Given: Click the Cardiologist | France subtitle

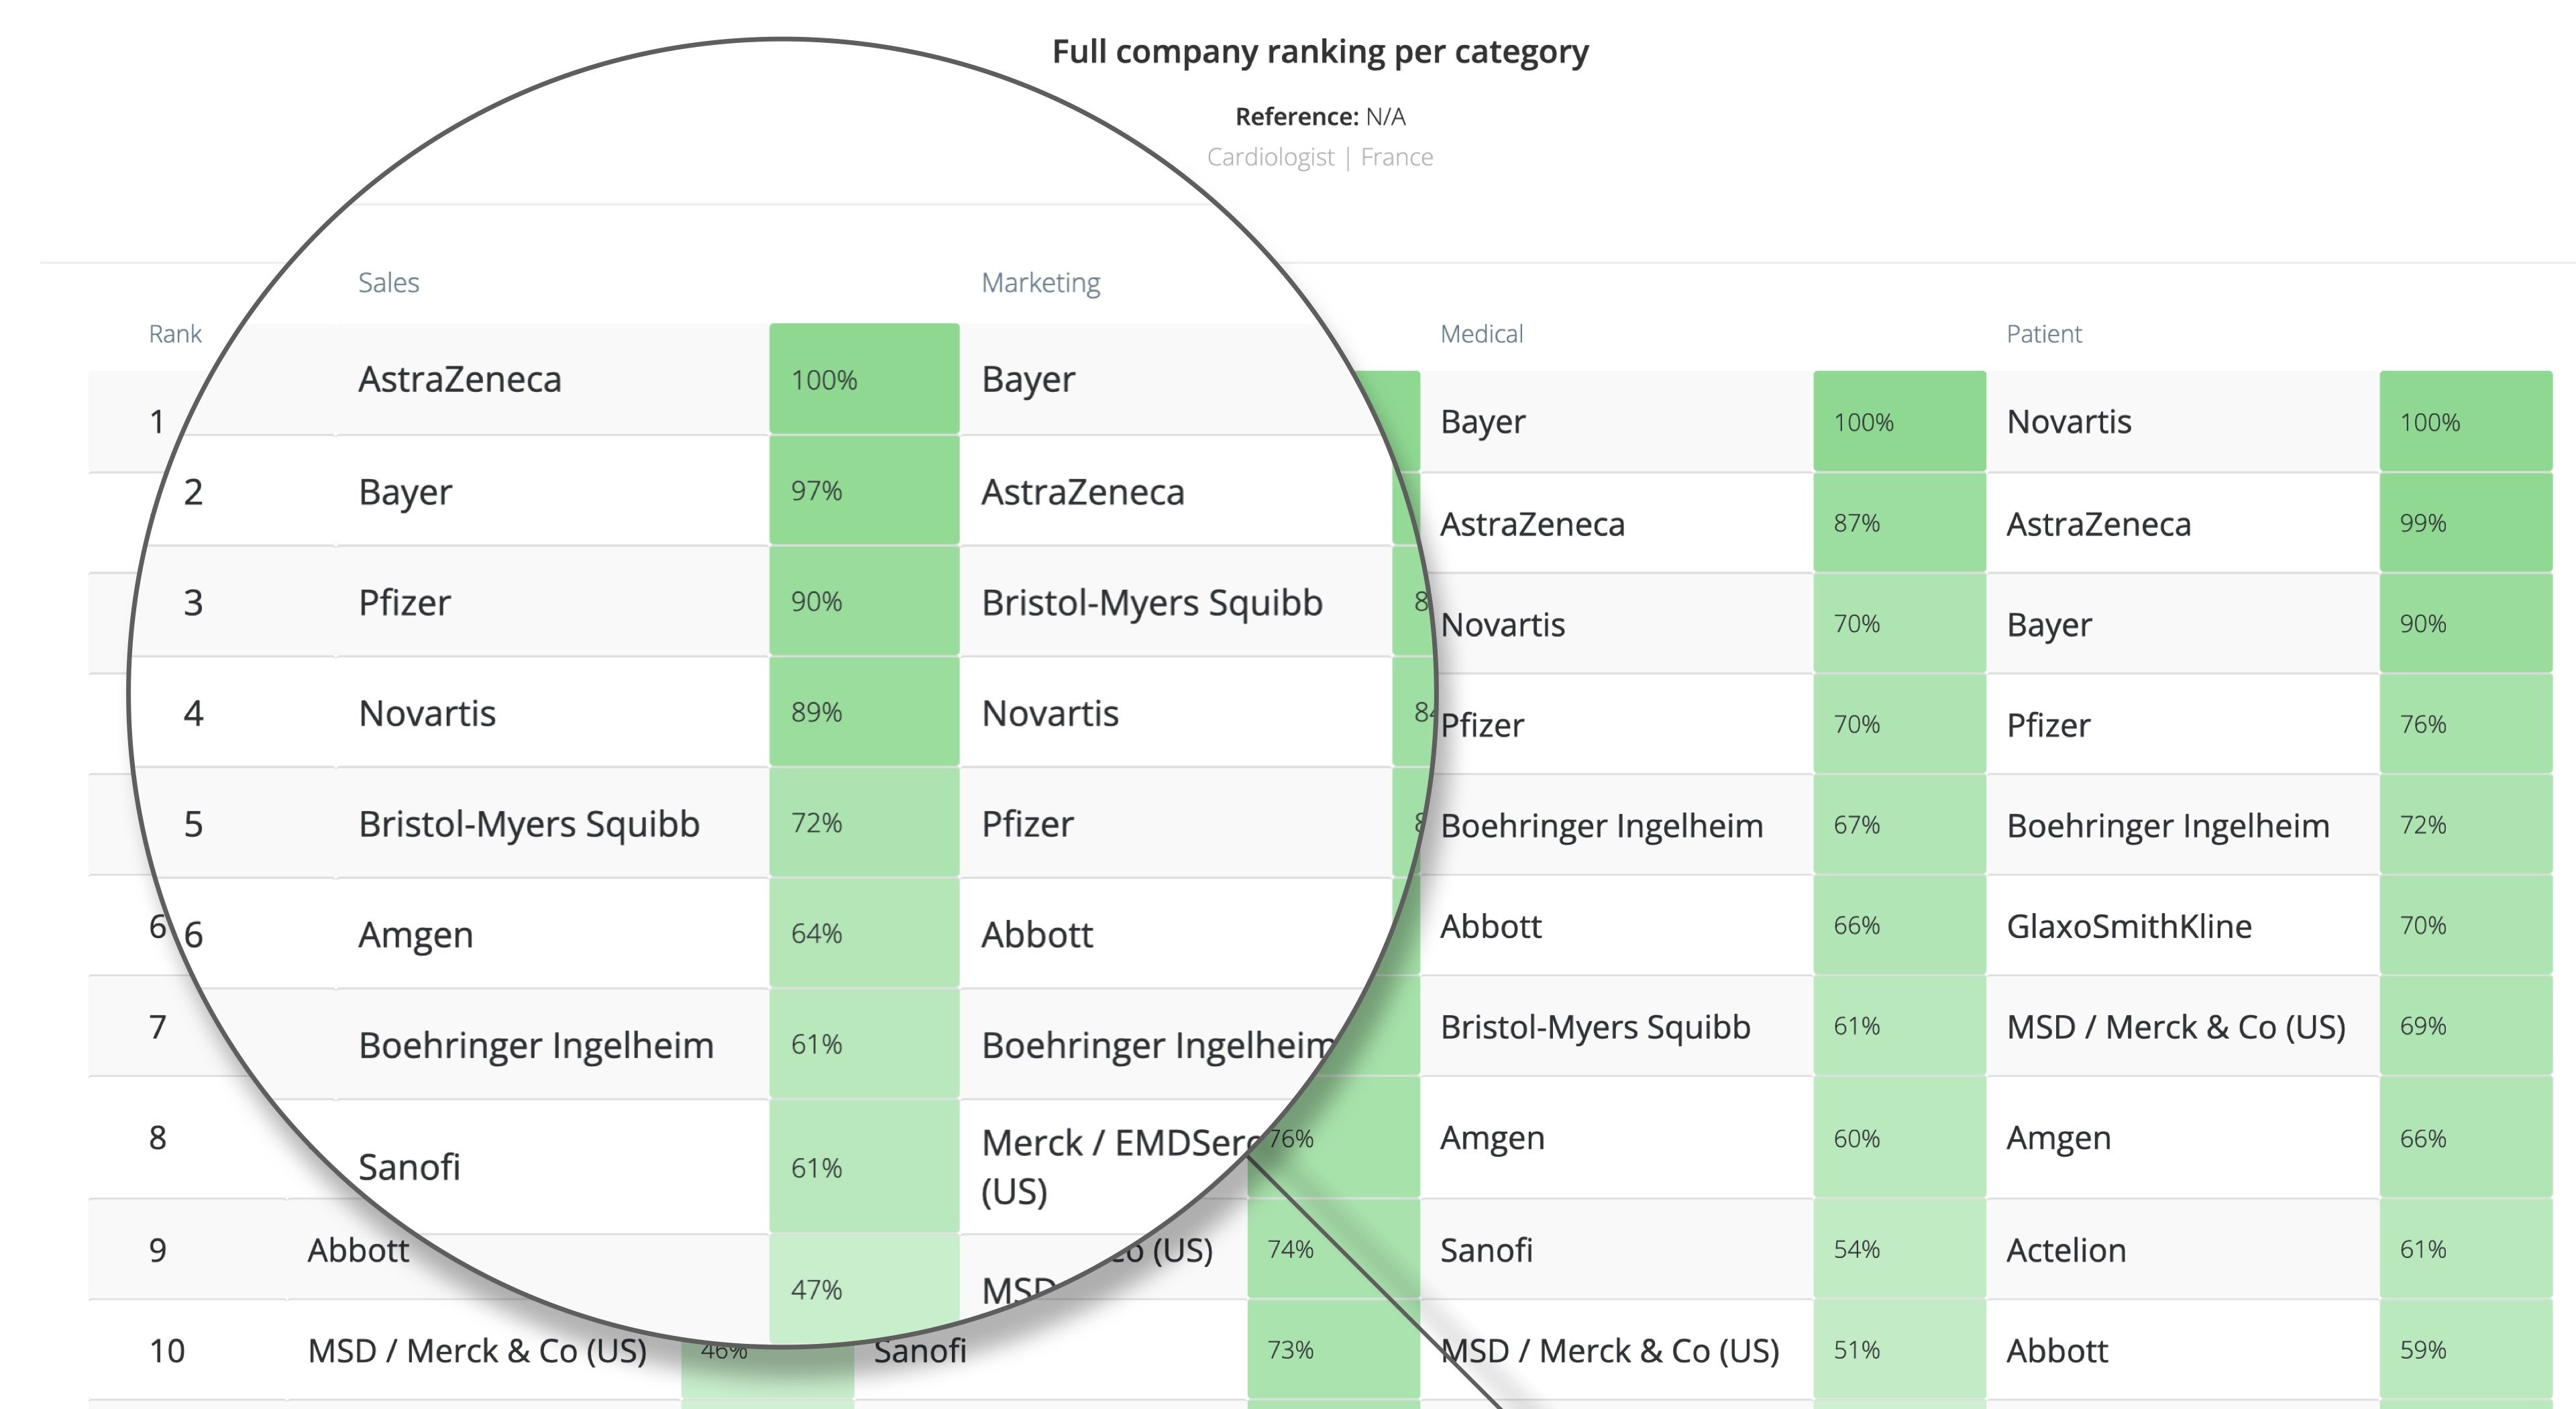Looking at the screenshot, I should [x=1319, y=157].
